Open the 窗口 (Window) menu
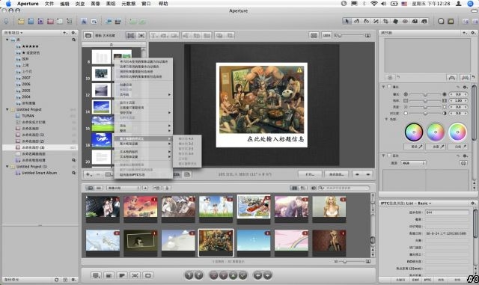 pyautogui.click(x=147, y=3)
